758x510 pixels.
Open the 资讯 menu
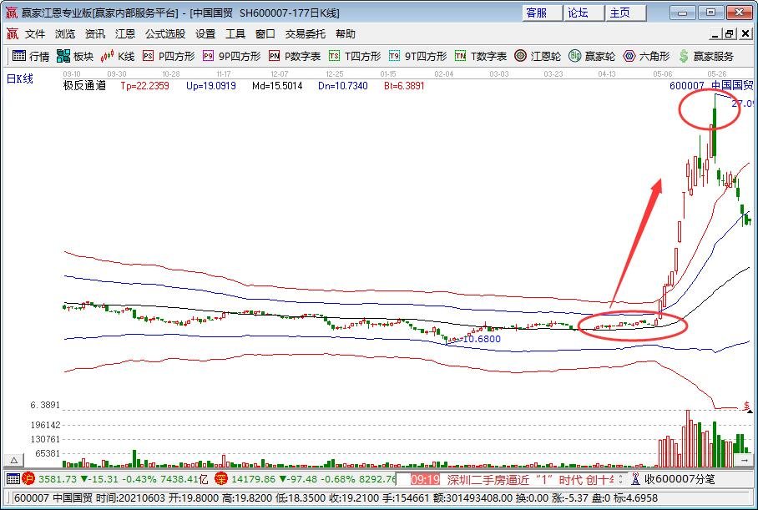click(x=95, y=34)
